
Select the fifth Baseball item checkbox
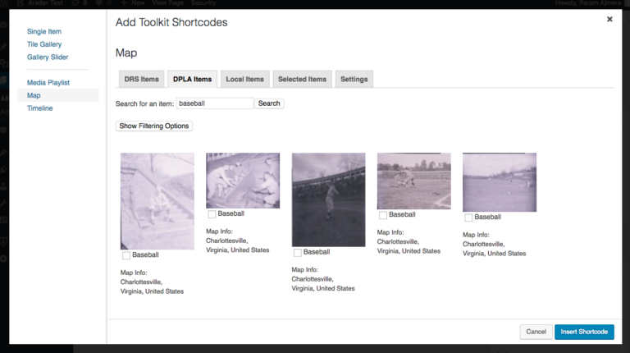click(468, 218)
